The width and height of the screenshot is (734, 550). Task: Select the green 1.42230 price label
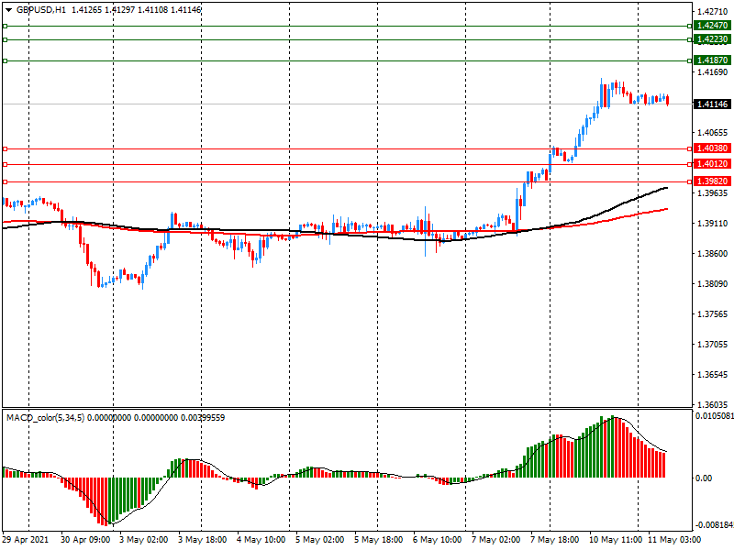click(x=712, y=40)
